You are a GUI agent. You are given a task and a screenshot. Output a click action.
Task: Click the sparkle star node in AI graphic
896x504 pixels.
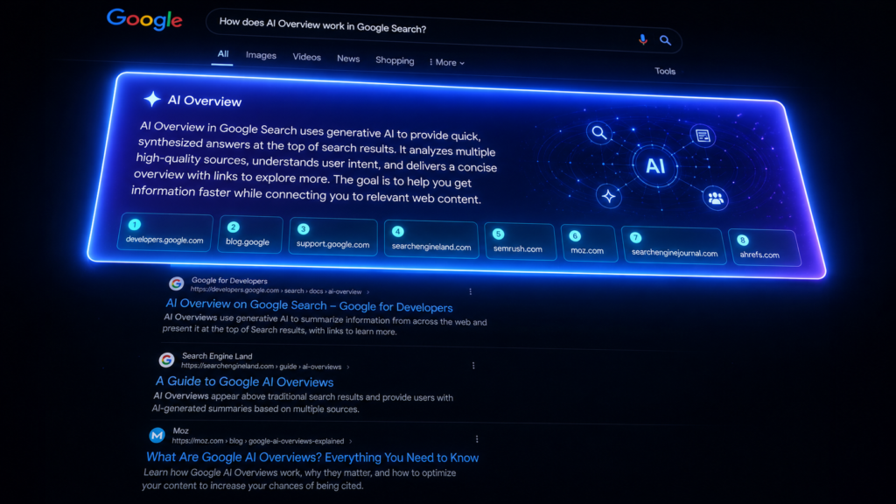pyautogui.click(x=609, y=197)
